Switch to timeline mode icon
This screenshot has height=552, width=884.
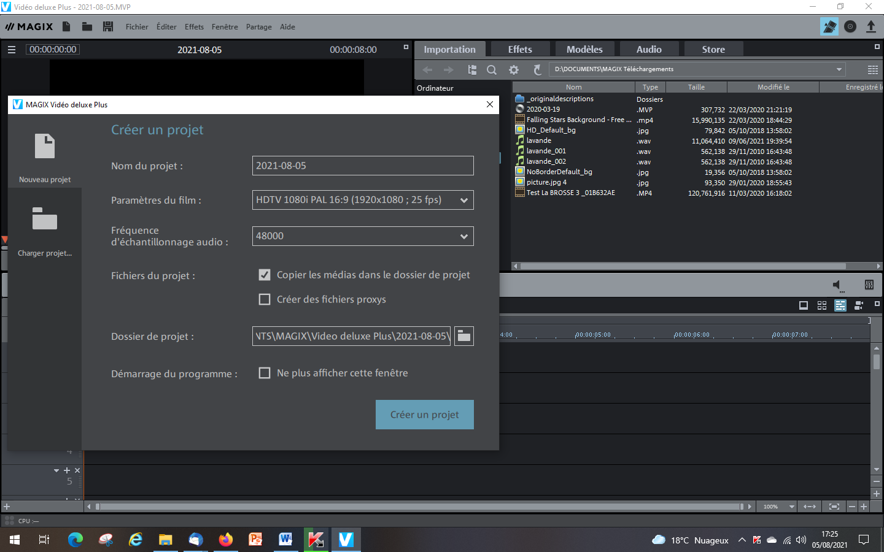840,305
